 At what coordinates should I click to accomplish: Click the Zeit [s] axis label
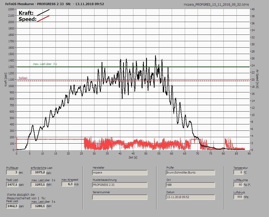[133, 157]
